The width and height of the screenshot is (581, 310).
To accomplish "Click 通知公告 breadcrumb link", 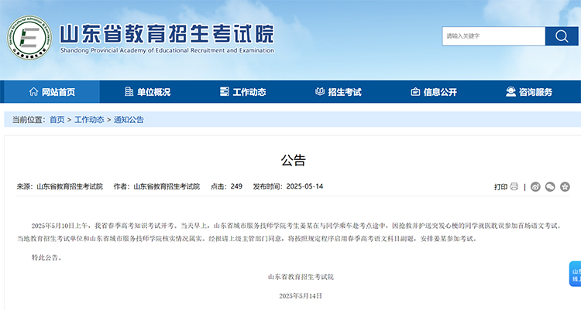I will (x=129, y=120).
